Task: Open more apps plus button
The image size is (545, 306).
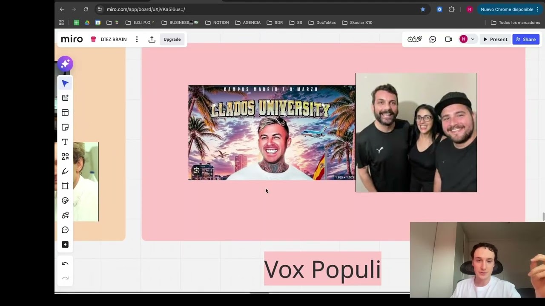Action: (x=65, y=244)
